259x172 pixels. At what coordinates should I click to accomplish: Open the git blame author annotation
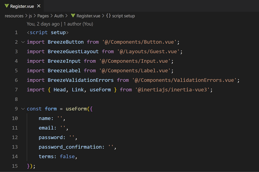tap(60, 24)
